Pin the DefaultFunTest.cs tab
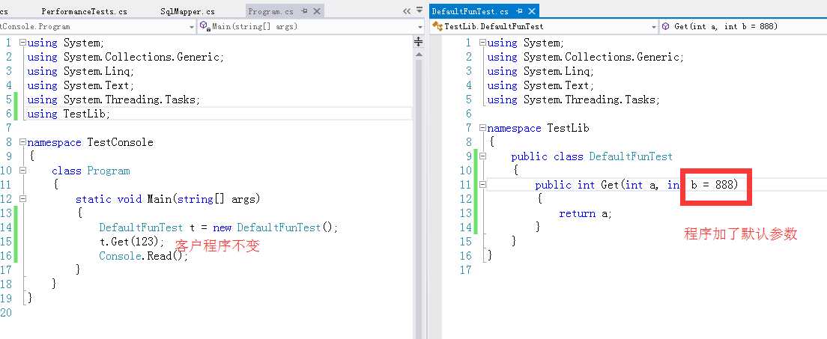Viewport: 827px width, 339px height. coord(518,12)
